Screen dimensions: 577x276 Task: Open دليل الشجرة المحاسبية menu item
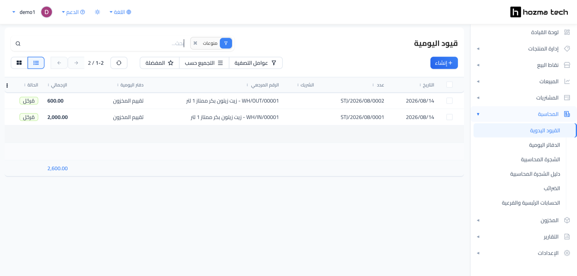pos(535,174)
